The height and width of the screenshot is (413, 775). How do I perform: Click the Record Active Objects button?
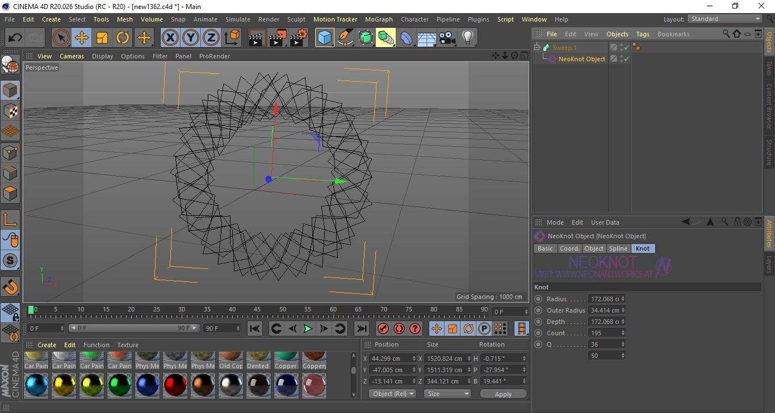(383, 328)
